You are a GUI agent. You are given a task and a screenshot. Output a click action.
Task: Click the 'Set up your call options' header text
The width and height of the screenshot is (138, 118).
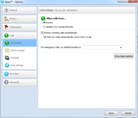[66, 10]
